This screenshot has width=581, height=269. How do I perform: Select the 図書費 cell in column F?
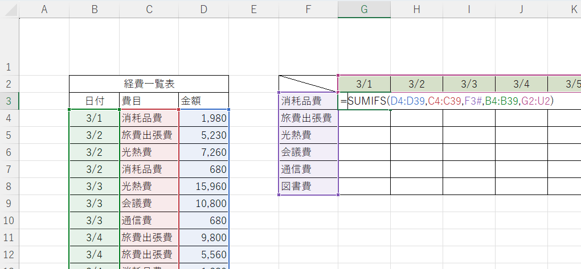click(308, 187)
